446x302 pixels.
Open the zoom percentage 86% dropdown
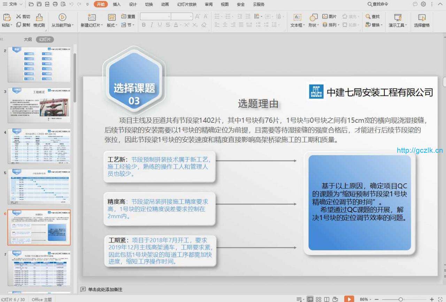point(366,299)
